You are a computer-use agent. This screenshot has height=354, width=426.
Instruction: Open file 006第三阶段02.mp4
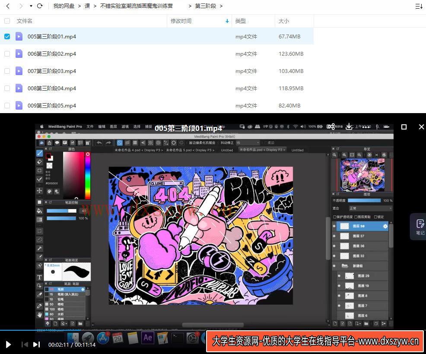[x=52, y=54]
